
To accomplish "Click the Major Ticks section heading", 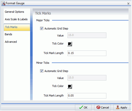I will pos(43,20).
